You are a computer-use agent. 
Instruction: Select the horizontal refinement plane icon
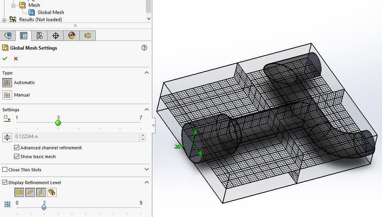click(30, 193)
